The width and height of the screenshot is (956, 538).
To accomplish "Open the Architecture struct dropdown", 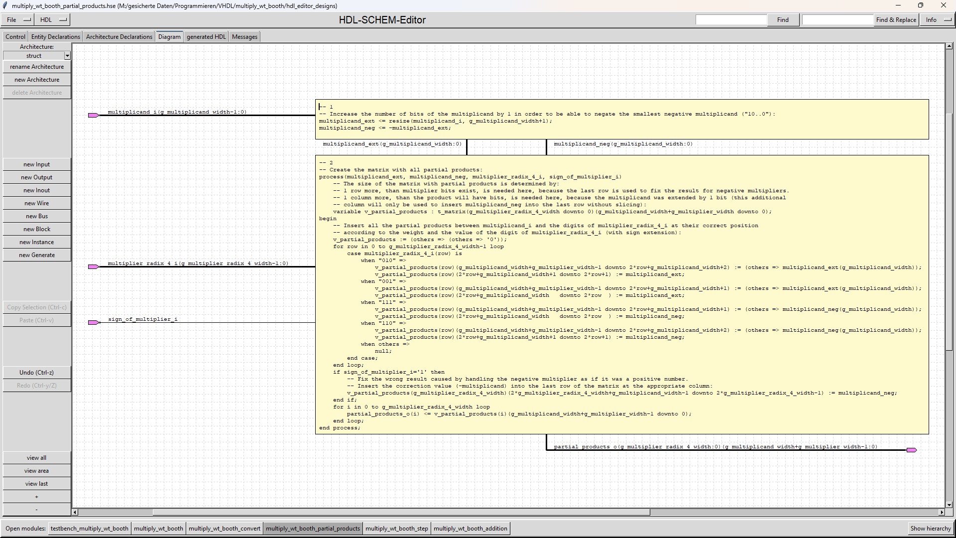I will [67, 56].
